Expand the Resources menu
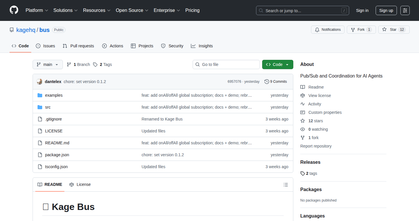Image resolution: width=419 pixels, height=221 pixels. (x=97, y=10)
